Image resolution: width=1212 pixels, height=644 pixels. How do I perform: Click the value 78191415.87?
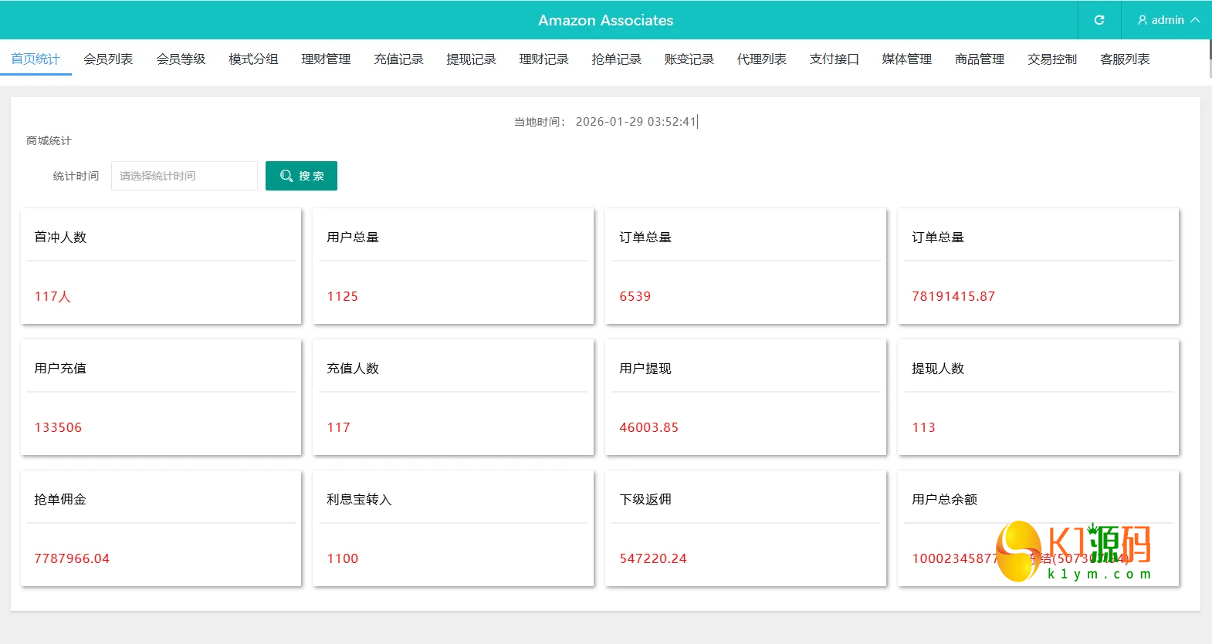tap(953, 296)
